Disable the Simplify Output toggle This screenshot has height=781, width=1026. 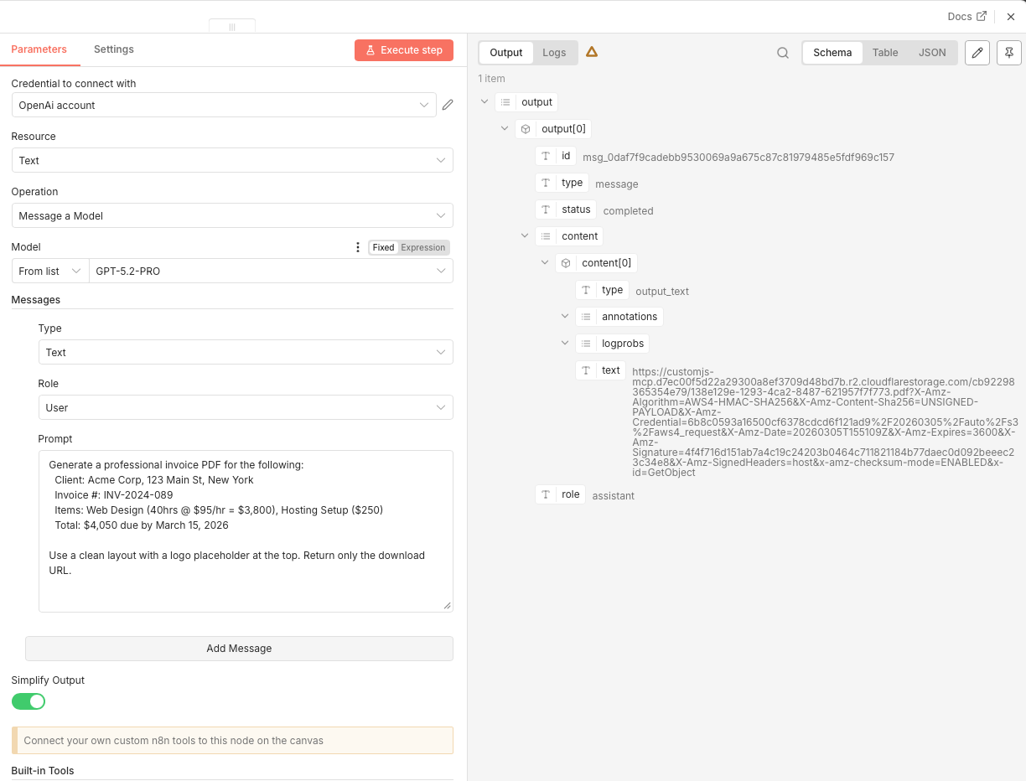pos(28,701)
